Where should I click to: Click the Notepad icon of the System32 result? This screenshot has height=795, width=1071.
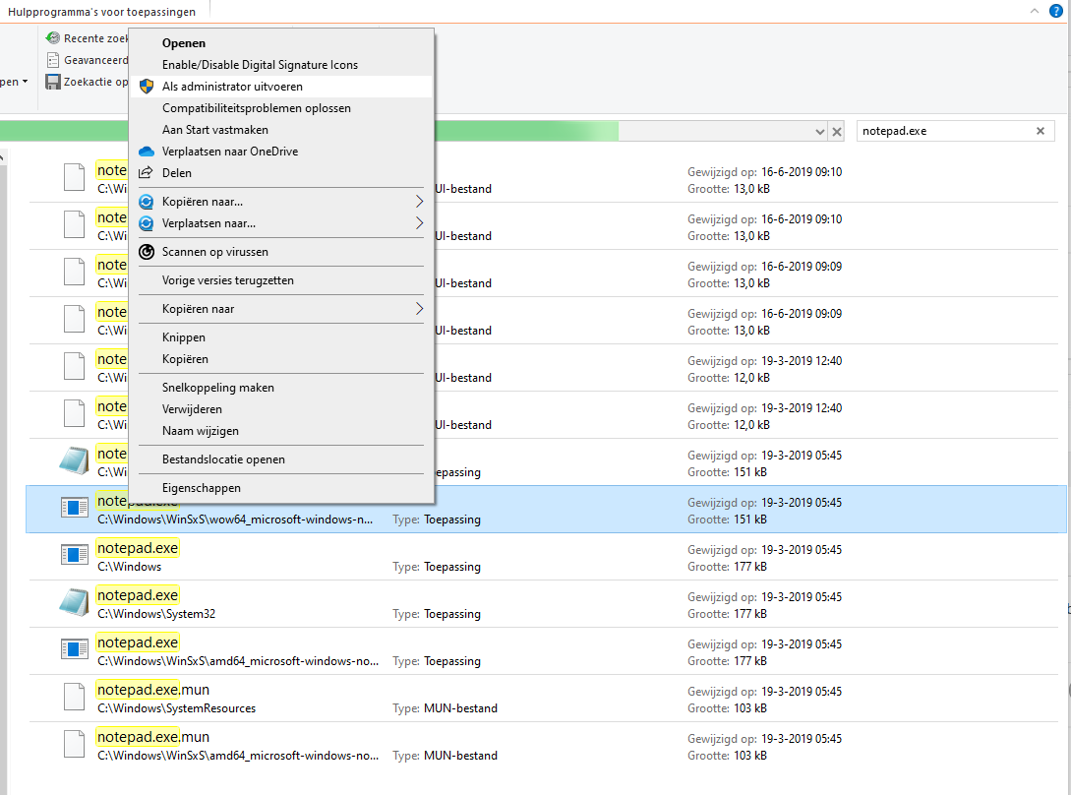pos(75,602)
